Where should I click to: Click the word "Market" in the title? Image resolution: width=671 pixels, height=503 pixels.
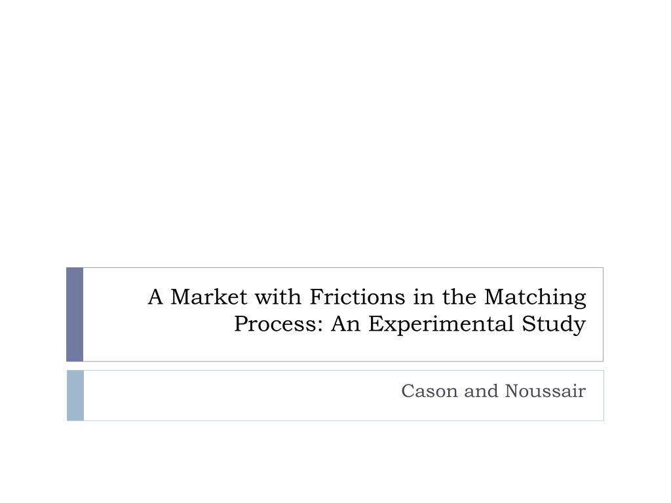coord(209,297)
